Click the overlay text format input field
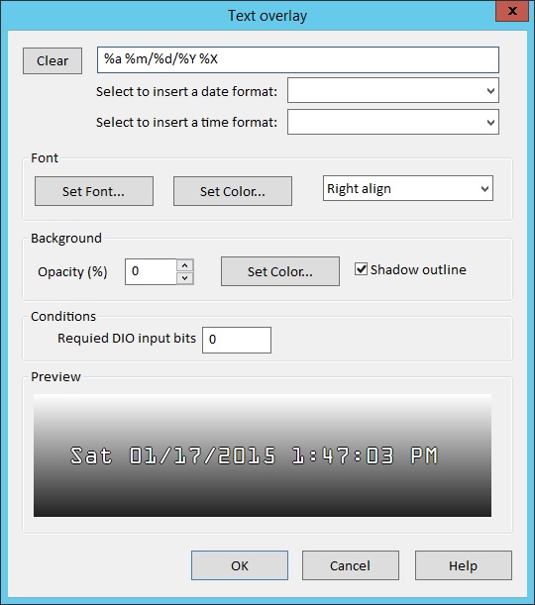This screenshot has height=605, width=535. coord(298,59)
